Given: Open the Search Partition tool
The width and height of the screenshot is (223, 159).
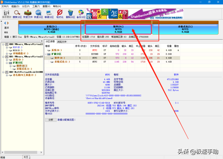Looking at the screenshot, I should (x=17, y=14).
